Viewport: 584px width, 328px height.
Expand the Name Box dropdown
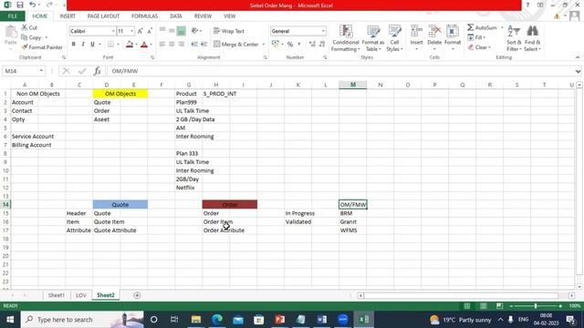click(41, 71)
